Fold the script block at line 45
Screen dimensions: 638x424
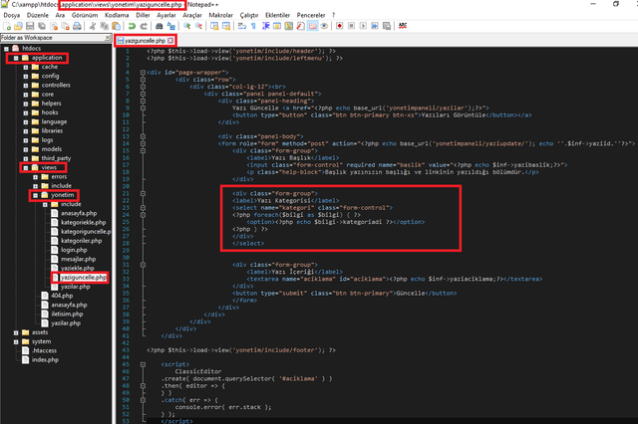(143, 364)
